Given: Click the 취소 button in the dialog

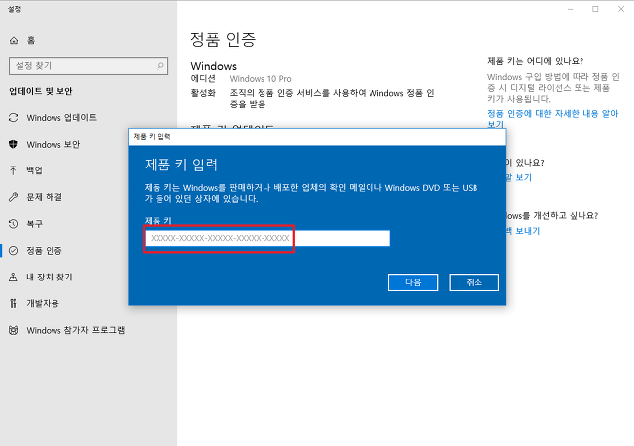Looking at the screenshot, I should [x=474, y=282].
